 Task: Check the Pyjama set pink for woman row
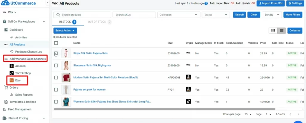pos(56,90)
